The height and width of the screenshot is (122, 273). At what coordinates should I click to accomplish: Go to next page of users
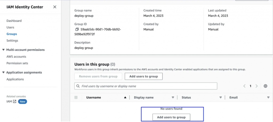[x=256, y=86]
